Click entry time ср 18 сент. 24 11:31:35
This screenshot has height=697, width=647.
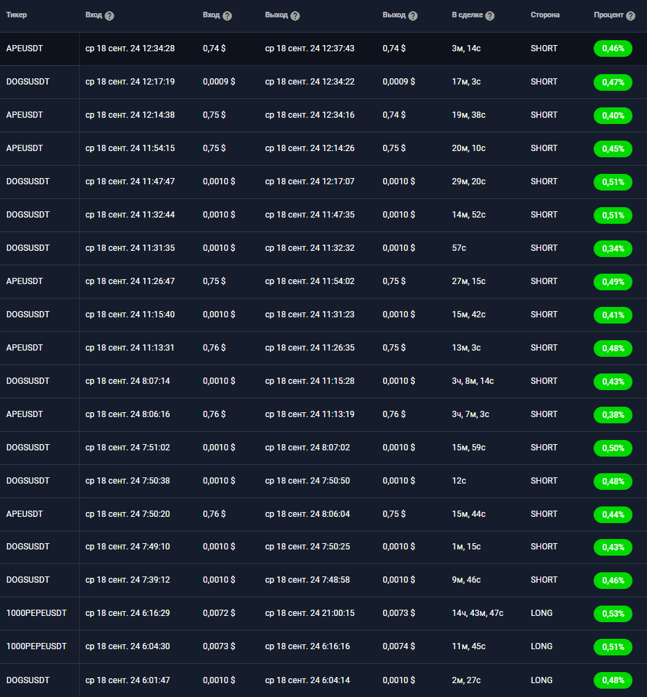130,248
